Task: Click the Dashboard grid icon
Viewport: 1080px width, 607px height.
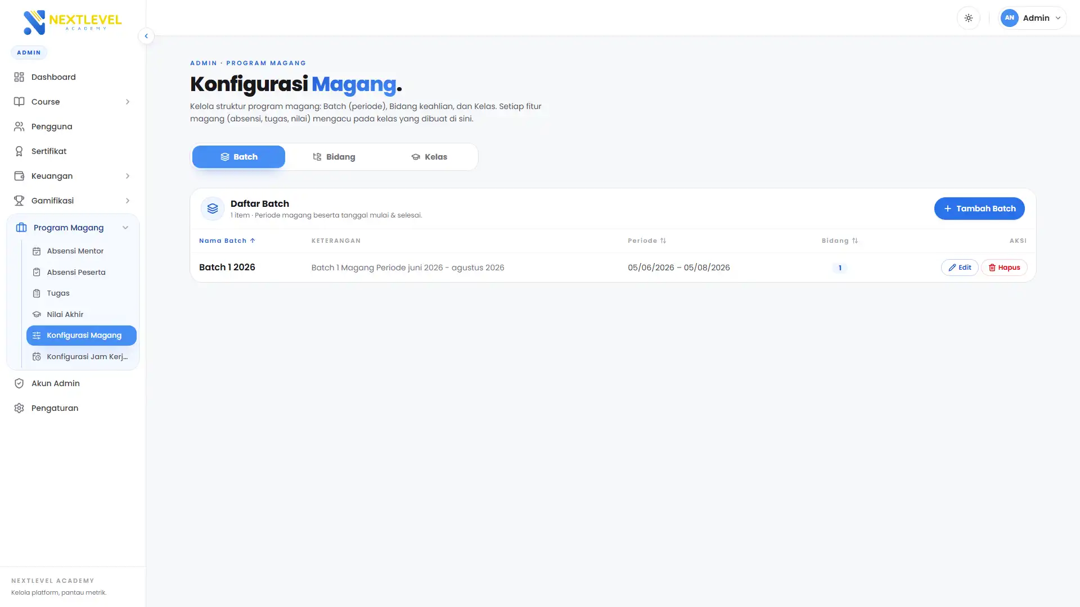Action: 19,77
